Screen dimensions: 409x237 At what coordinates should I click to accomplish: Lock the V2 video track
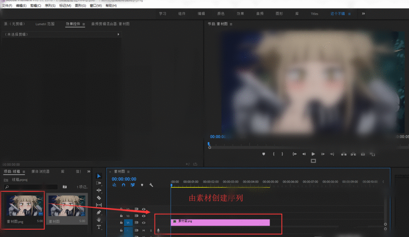121,216
